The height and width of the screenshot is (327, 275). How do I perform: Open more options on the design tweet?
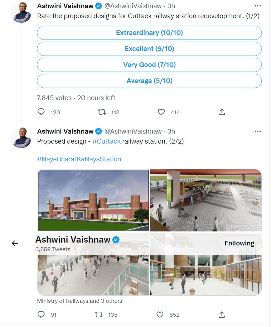(x=258, y=131)
